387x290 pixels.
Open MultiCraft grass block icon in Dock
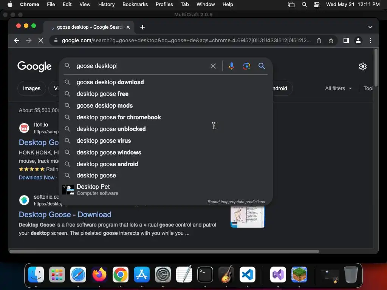pyautogui.click(x=299, y=275)
